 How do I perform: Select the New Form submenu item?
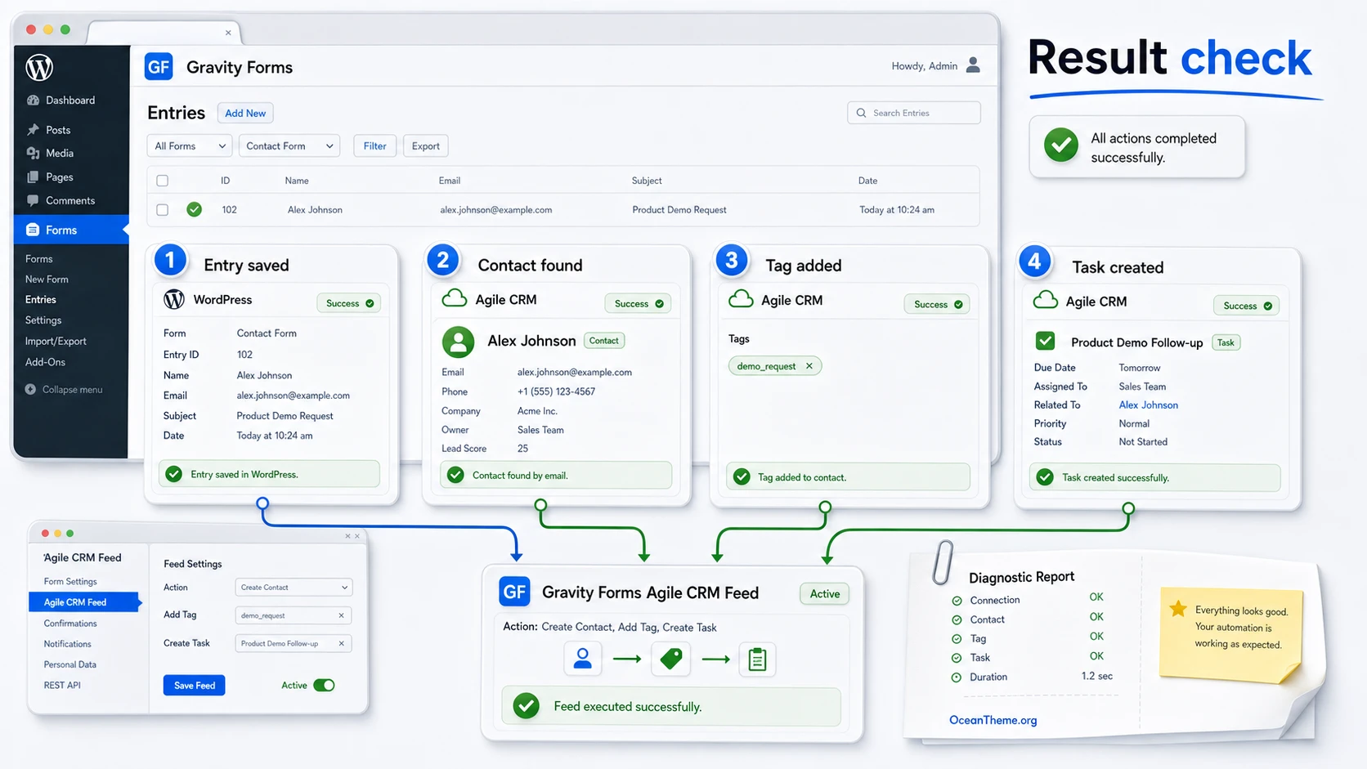pyautogui.click(x=47, y=279)
